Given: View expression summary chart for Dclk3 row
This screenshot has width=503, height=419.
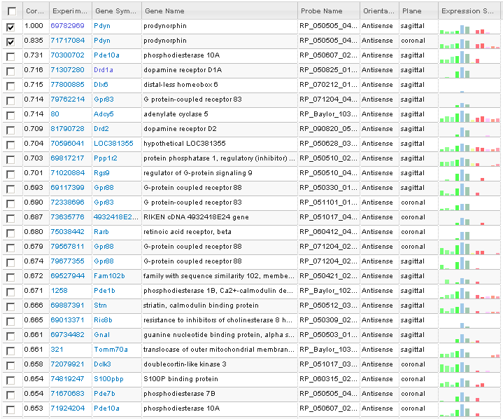Looking at the screenshot, I should click(469, 366).
